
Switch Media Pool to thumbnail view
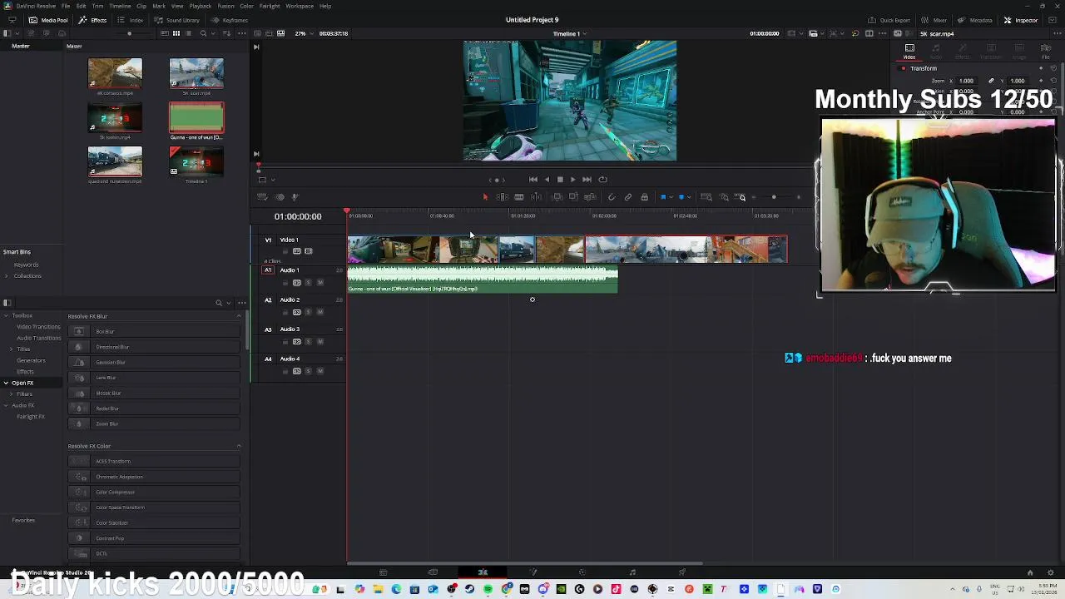176,33
